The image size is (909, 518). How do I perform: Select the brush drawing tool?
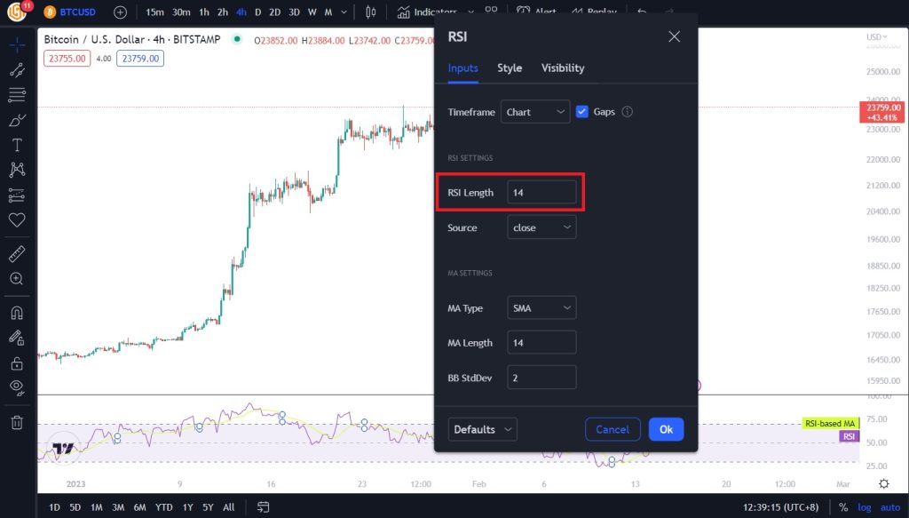17,120
